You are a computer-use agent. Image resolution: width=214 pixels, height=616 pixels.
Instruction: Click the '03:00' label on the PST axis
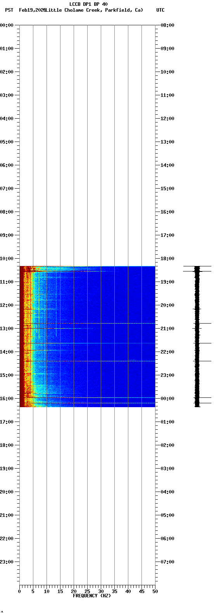point(7,95)
